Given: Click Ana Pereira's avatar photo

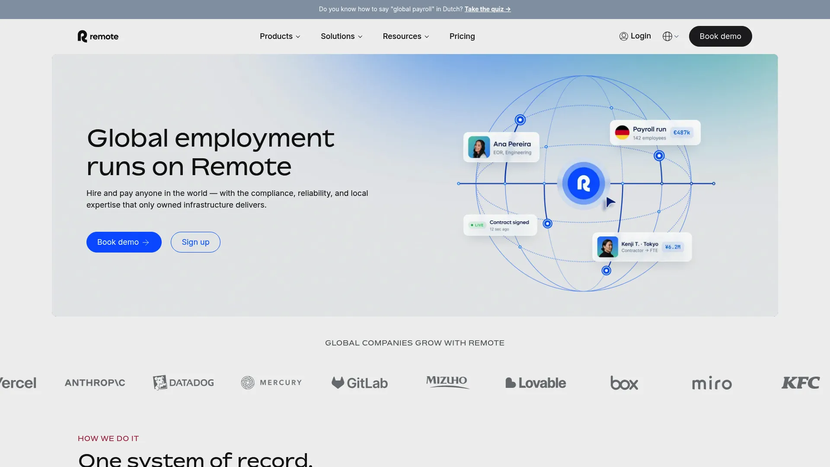Looking at the screenshot, I should tap(479, 147).
